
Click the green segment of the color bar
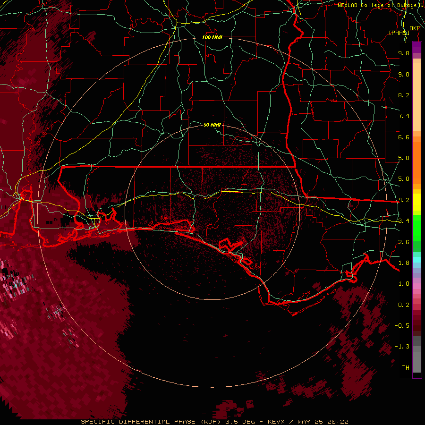[x=417, y=229]
